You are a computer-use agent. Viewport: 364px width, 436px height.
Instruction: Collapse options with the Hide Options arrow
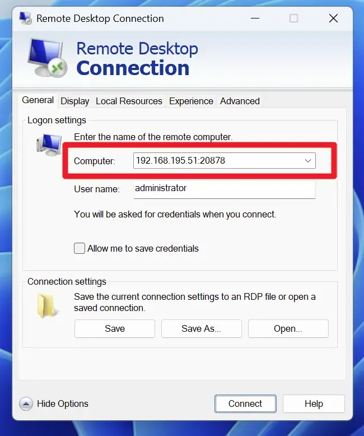click(26, 403)
